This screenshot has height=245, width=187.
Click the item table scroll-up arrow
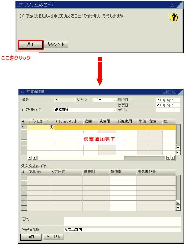(178, 147)
